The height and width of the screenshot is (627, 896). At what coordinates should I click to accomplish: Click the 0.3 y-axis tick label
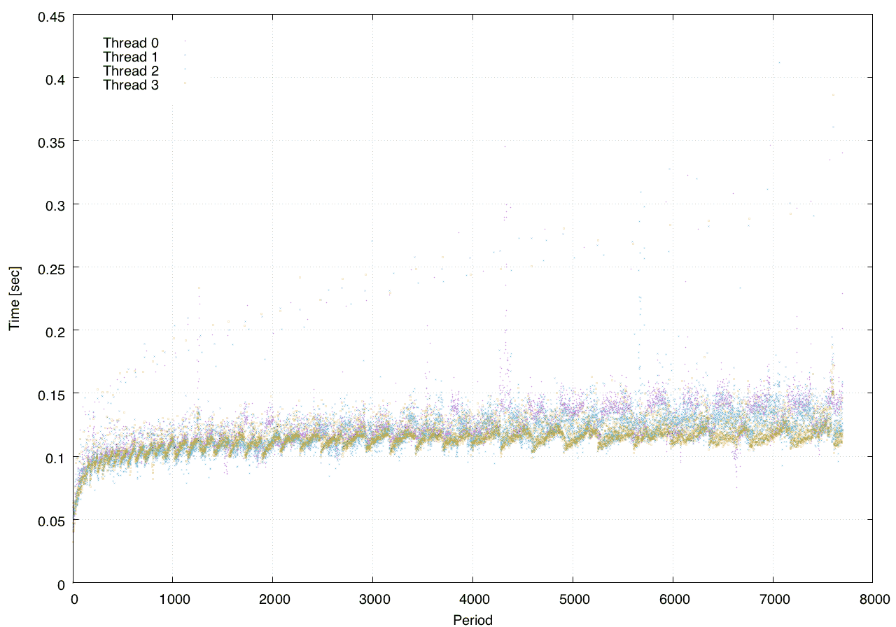55,205
